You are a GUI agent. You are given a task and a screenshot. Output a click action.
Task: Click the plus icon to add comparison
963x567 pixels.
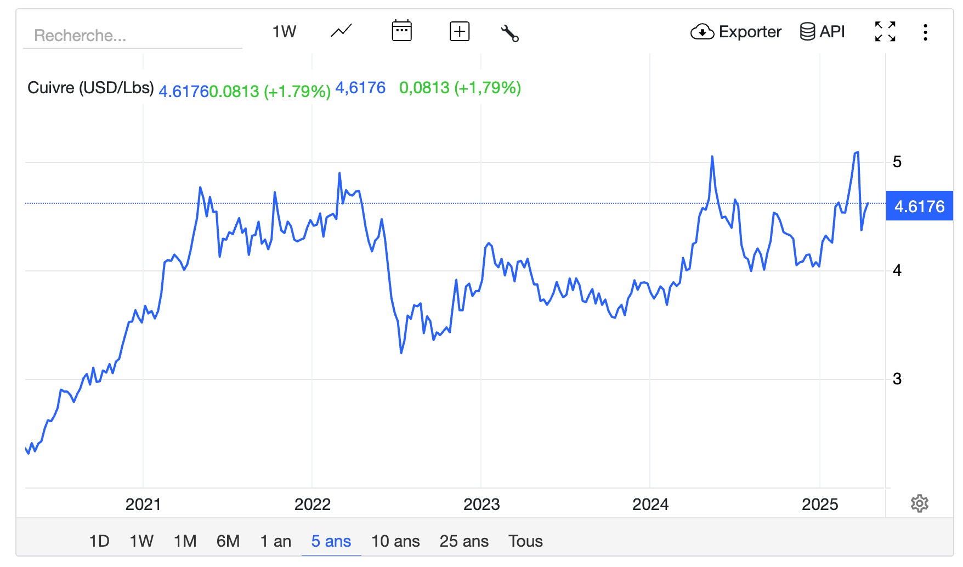click(459, 31)
